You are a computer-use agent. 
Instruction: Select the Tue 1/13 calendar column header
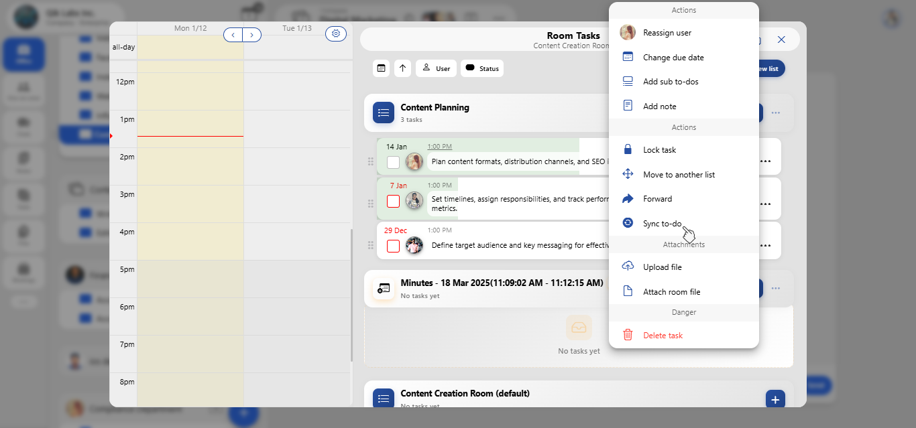click(297, 28)
